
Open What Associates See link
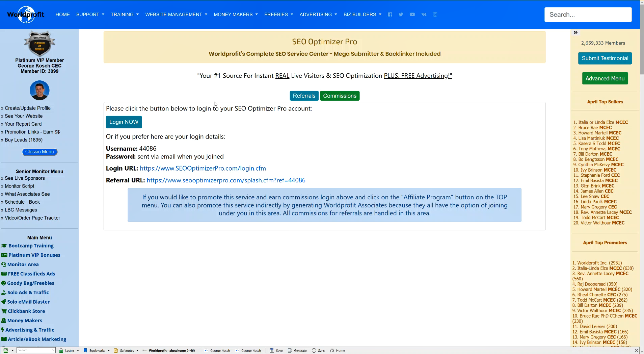click(x=27, y=194)
